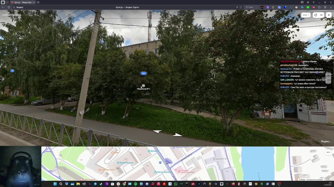
Task: Open the browser main menu in title bar
Action: pyautogui.click(x=314, y=2)
